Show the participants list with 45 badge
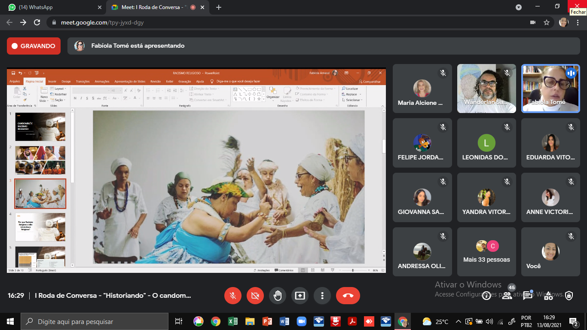This screenshot has width=587, height=330. coord(507,296)
